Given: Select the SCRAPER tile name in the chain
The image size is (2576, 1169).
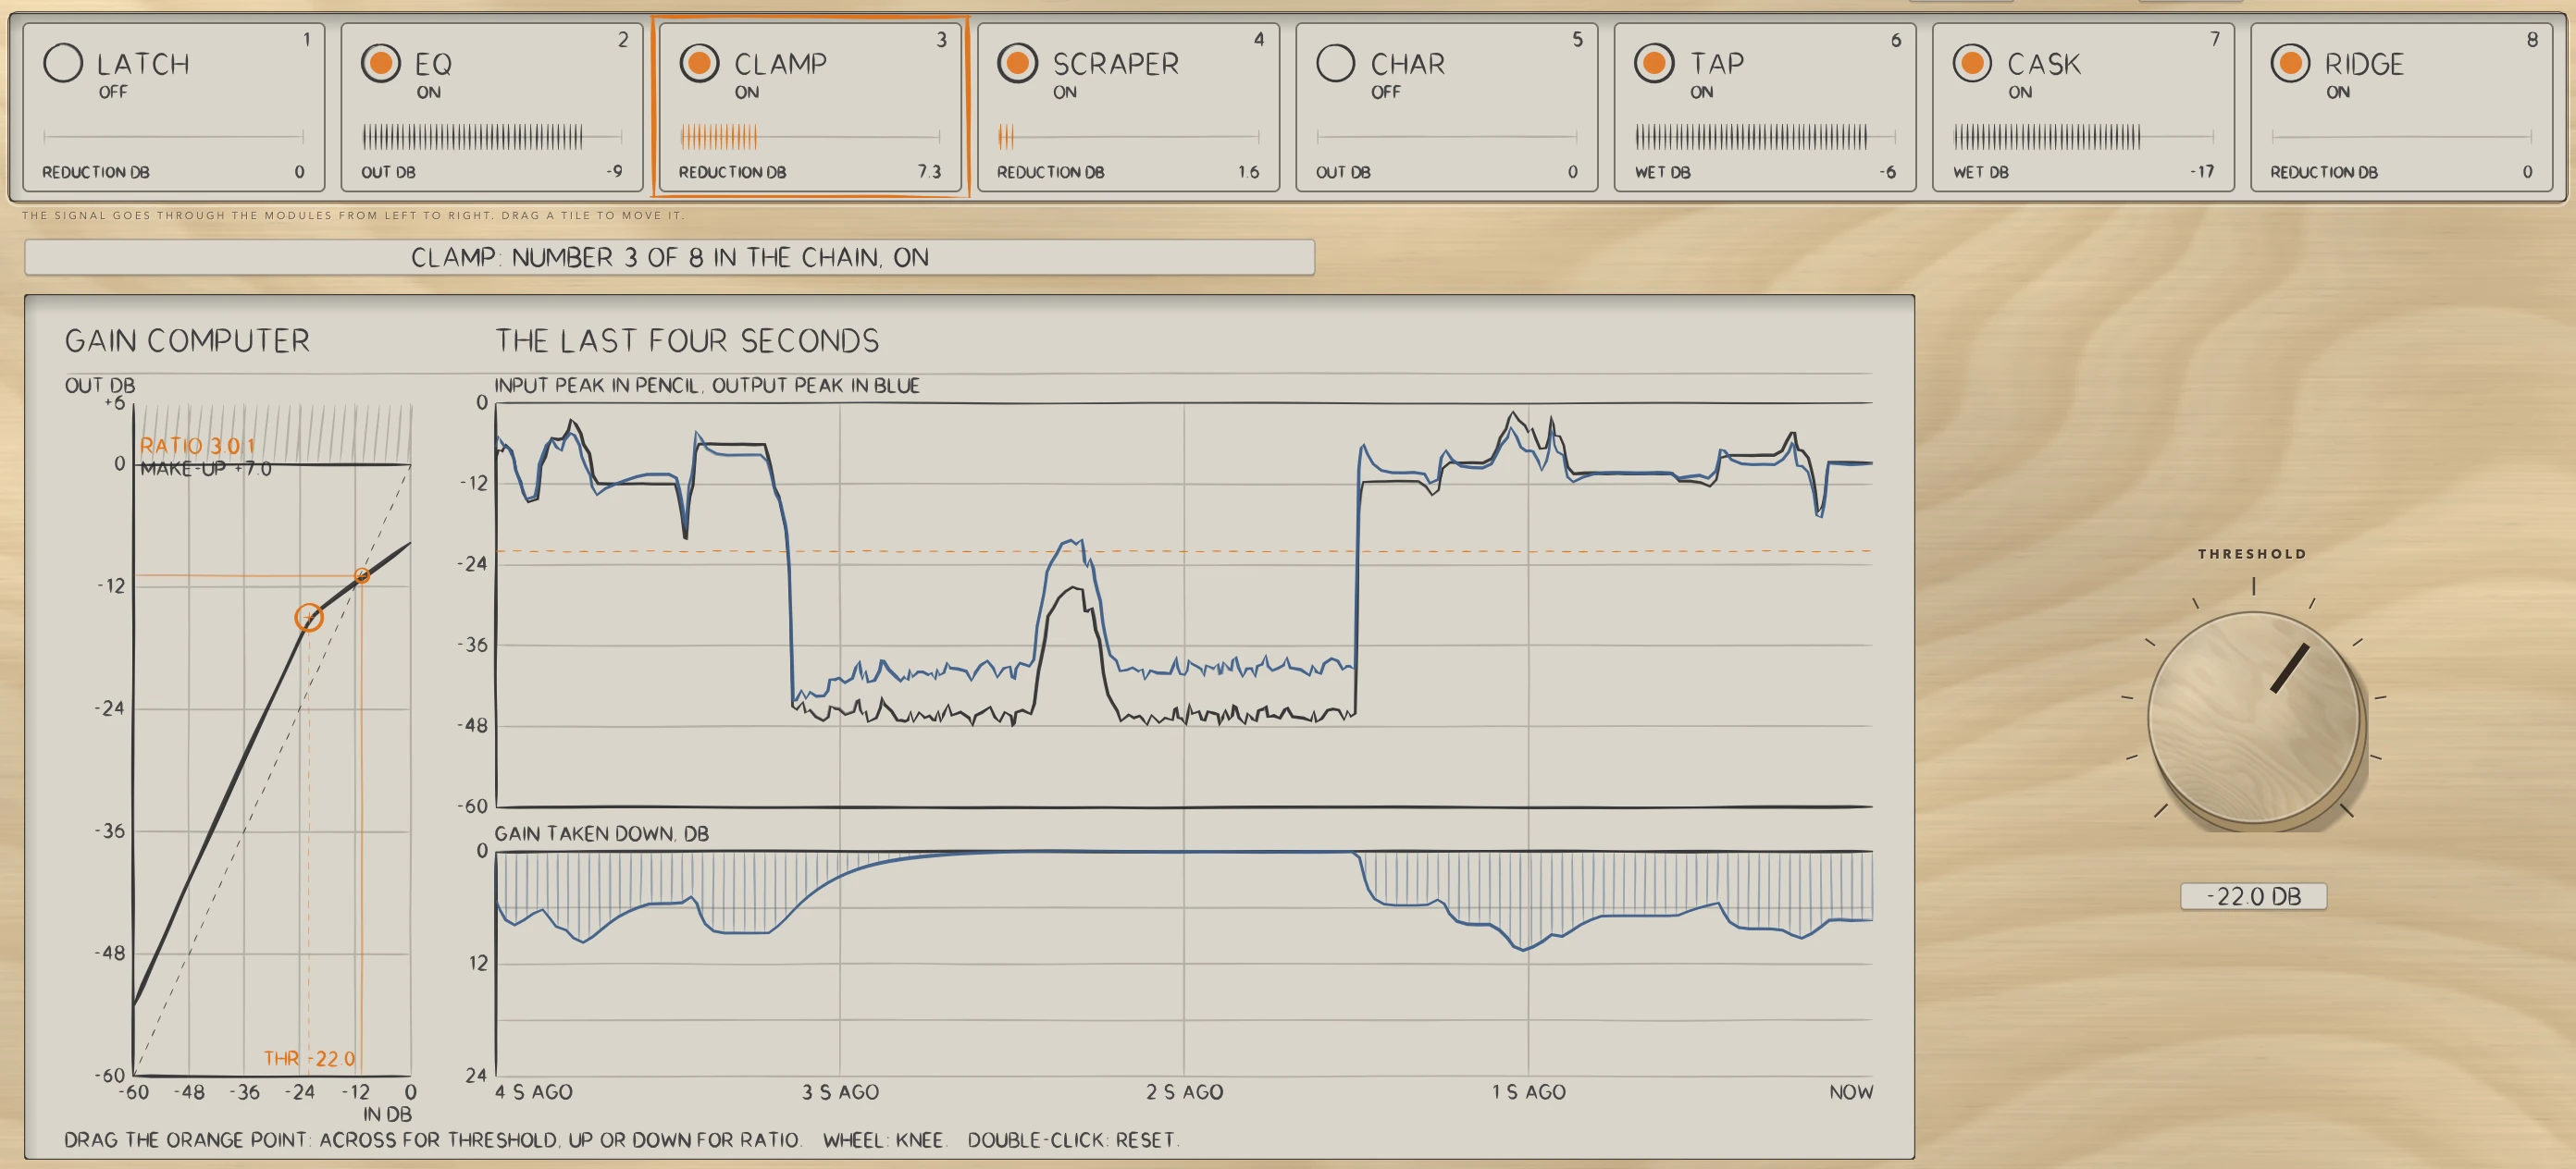Looking at the screenshot, I should [x=1116, y=64].
